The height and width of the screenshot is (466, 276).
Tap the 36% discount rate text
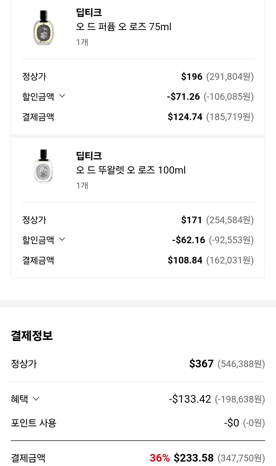pos(159,458)
